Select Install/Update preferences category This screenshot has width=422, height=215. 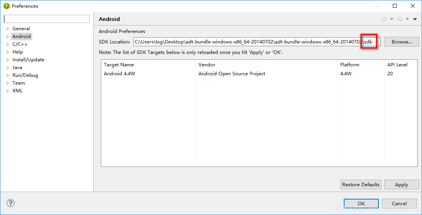pos(28,60)
